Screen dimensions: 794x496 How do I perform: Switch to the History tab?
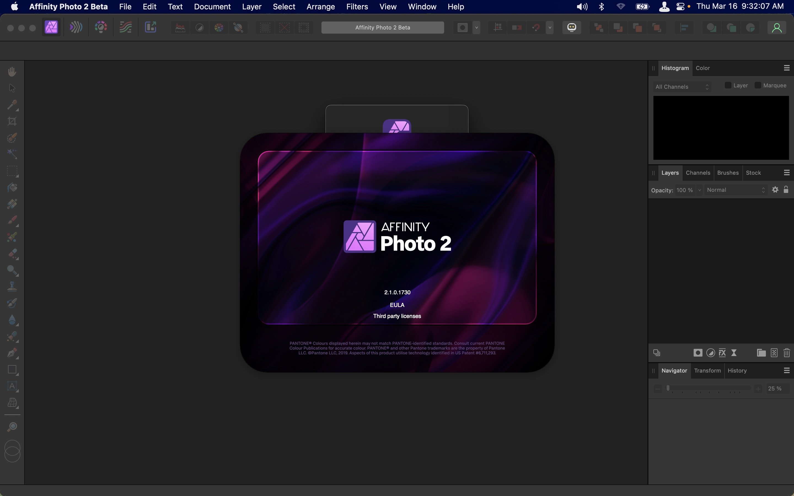pos(737,370)
